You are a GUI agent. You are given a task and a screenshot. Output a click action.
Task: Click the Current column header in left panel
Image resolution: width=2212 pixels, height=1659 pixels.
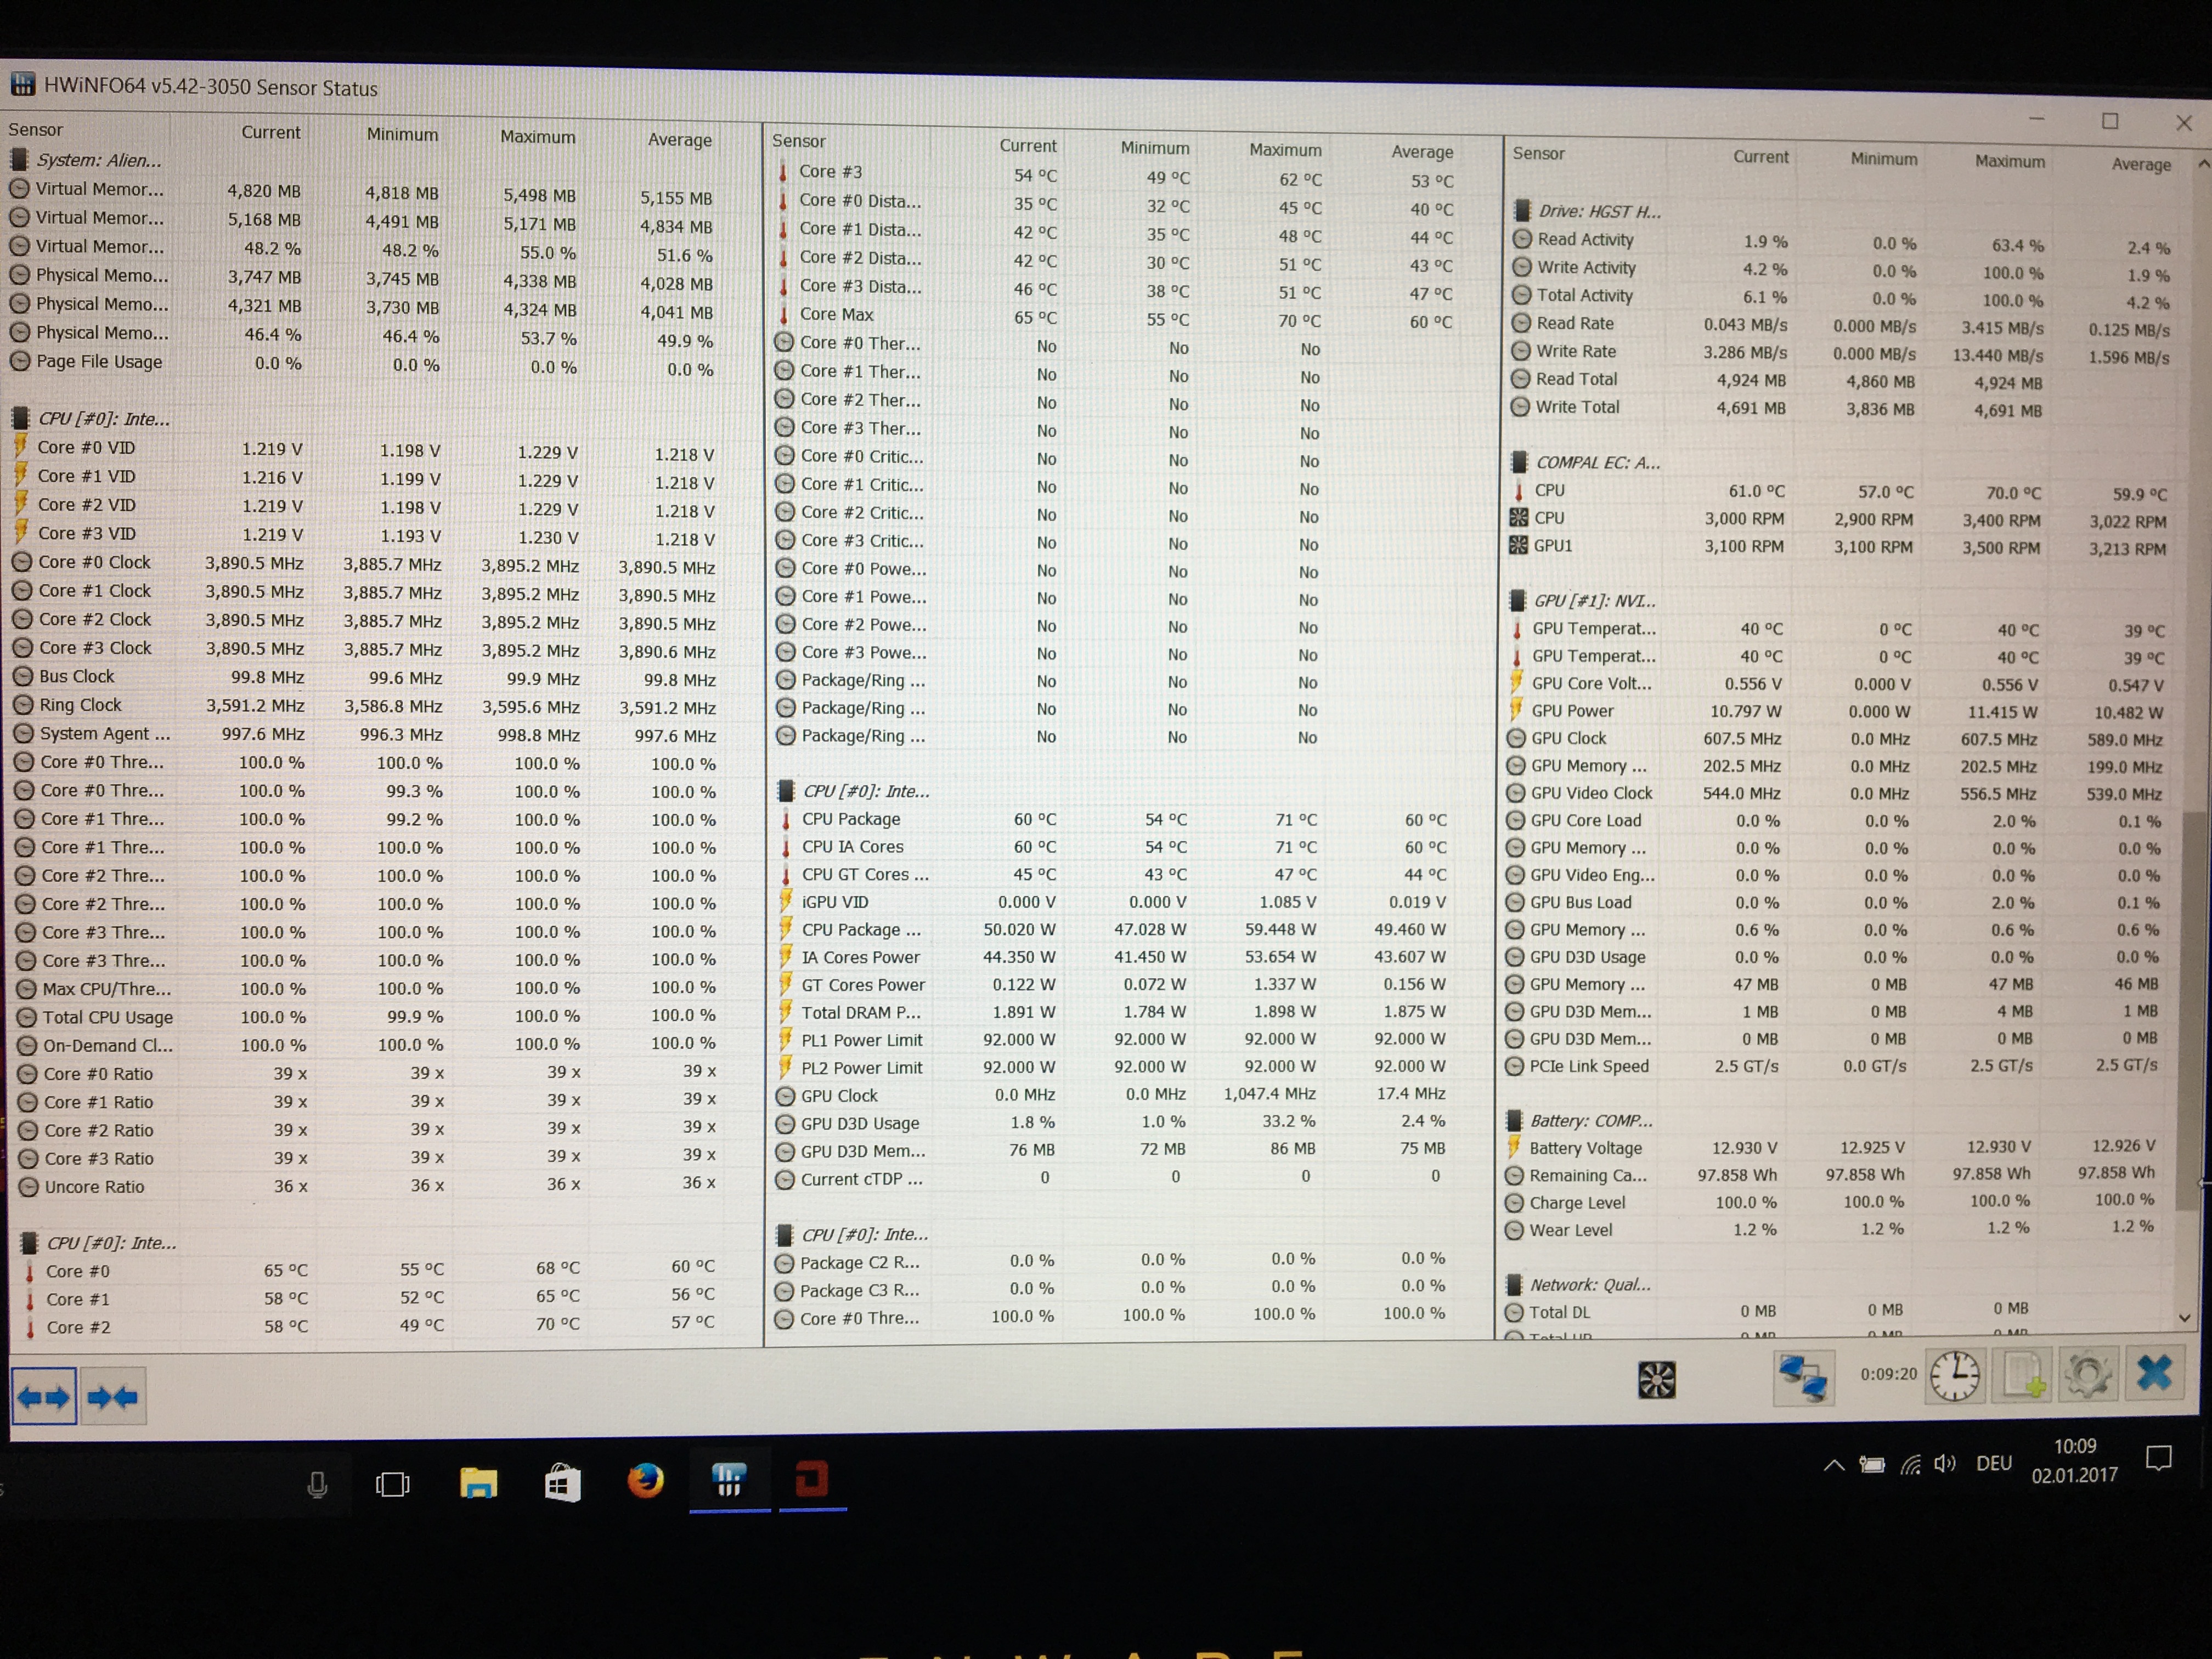(270, 132)
